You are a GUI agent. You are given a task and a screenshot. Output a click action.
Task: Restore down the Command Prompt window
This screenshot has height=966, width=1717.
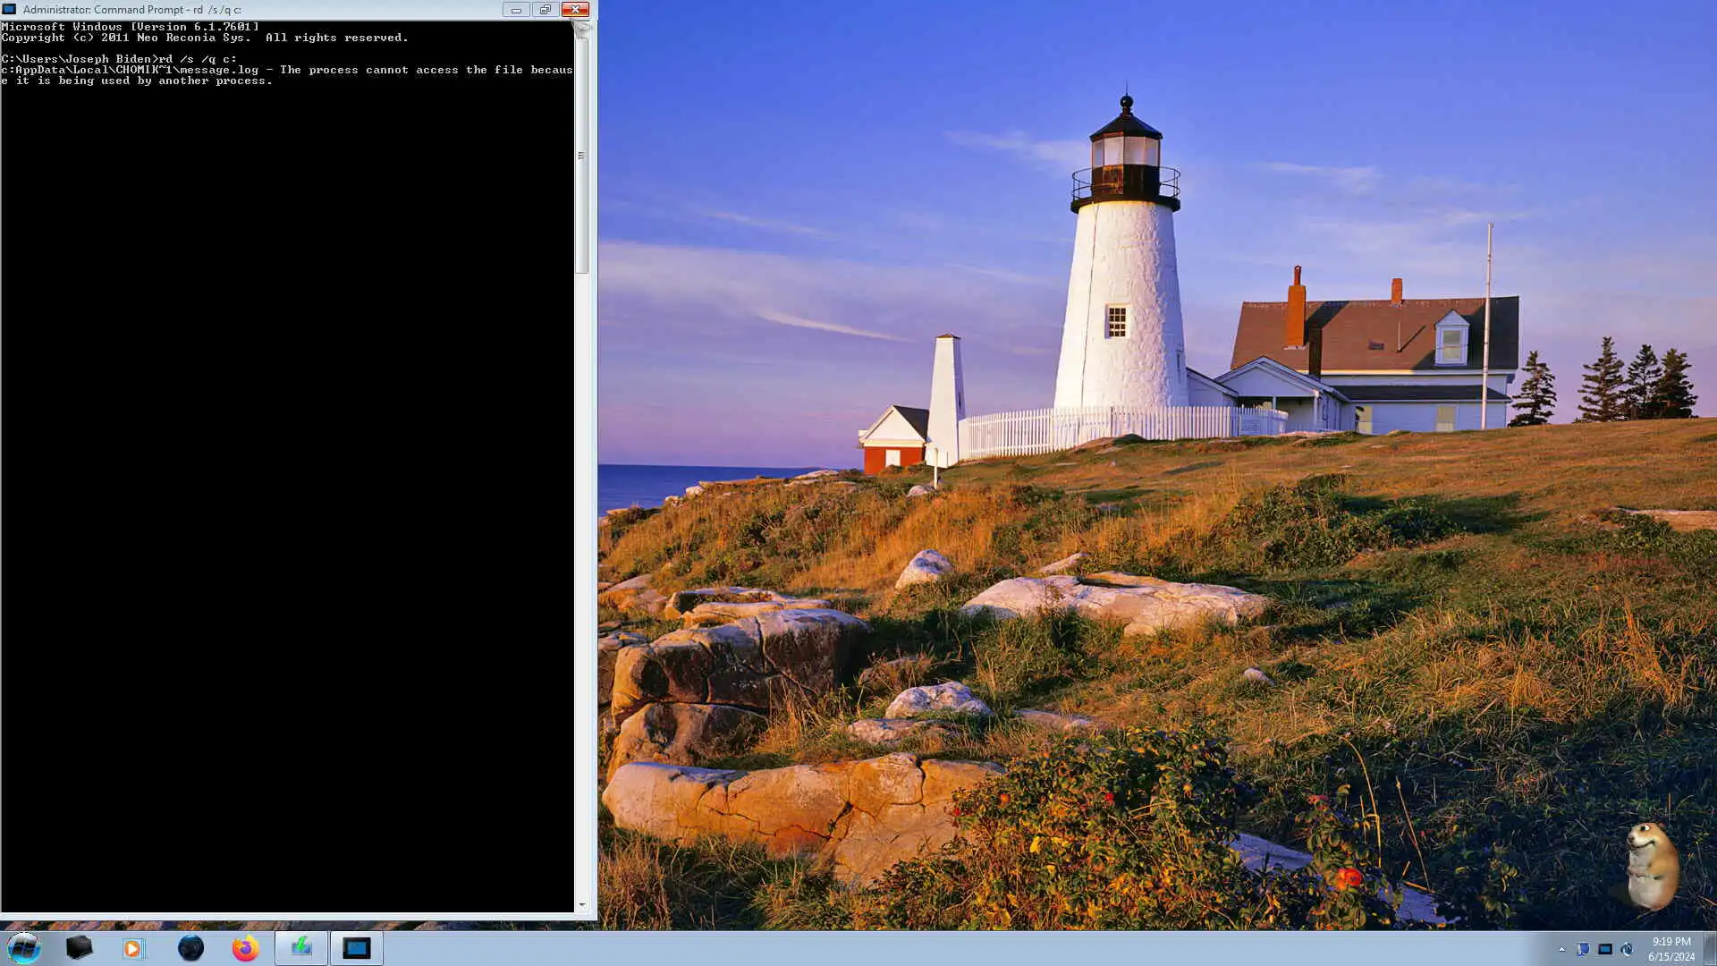pyautogui.click(x=545, y=10)
